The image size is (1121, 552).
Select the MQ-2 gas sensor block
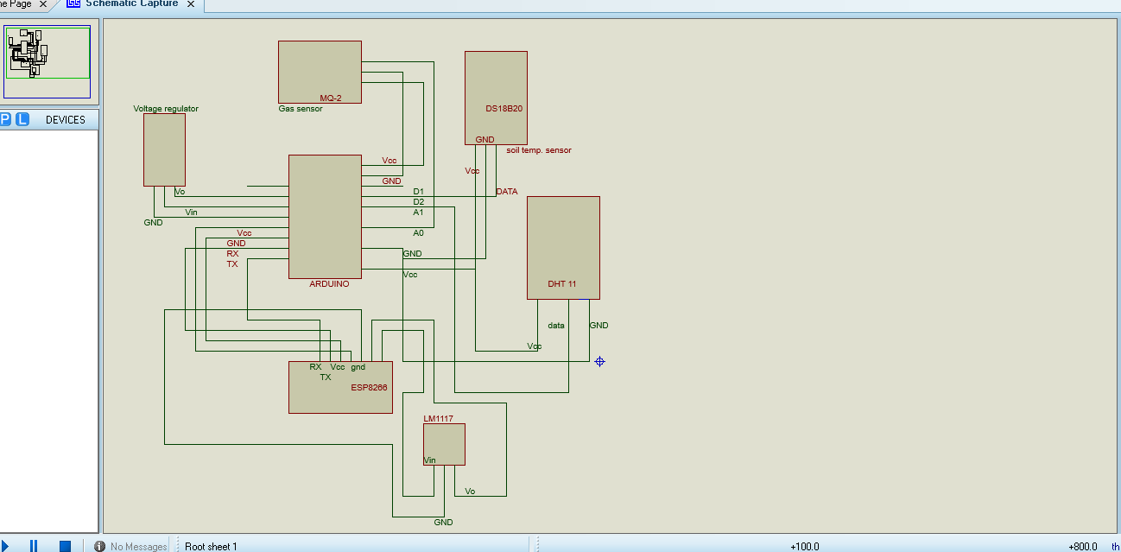pos(320,72)
